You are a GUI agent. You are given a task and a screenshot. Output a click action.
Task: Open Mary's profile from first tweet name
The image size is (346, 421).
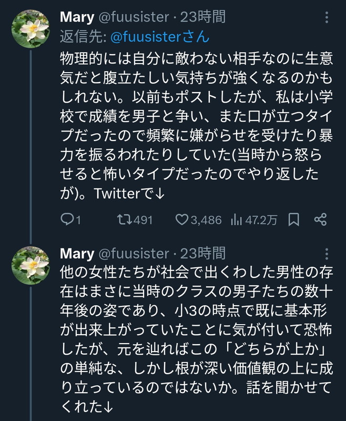click(77, 17)
